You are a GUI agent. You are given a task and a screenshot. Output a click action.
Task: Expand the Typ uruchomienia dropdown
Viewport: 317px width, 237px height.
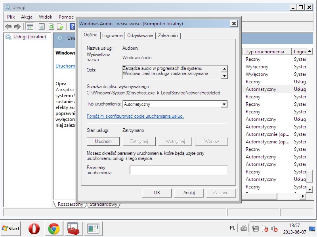tap(224, 104)
